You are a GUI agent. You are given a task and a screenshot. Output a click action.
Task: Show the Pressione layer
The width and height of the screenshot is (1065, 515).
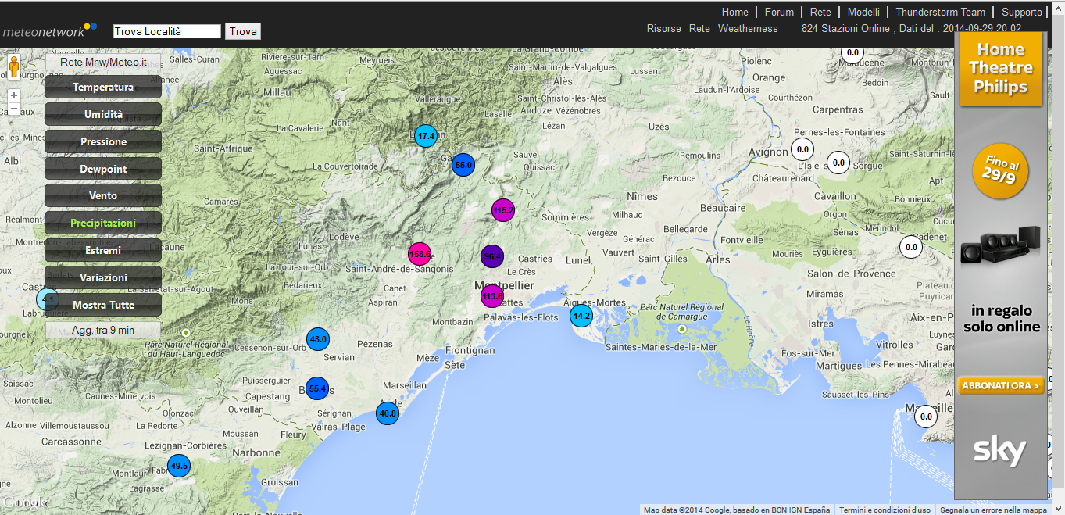103,141
